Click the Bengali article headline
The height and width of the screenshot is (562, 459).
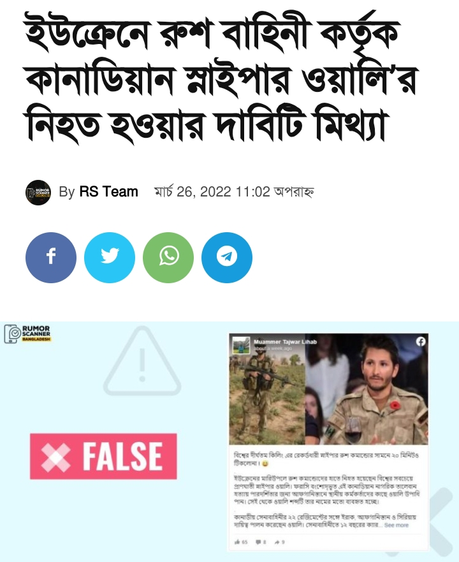[x=221, y=78]
